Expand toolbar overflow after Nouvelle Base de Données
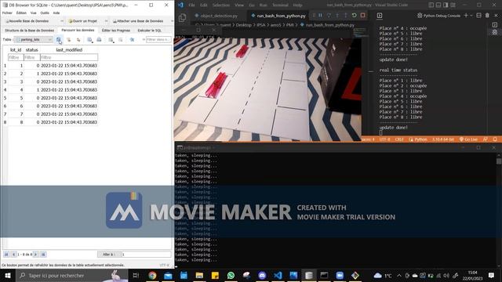502x282 pixels. (62, 21)
